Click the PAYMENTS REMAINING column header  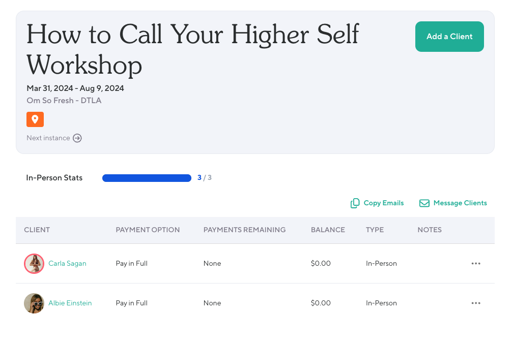pyautogui.click(x=244, y=230)
